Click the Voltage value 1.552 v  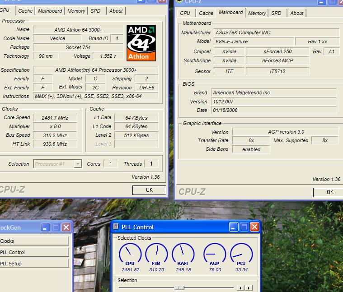tap(108, 56)
